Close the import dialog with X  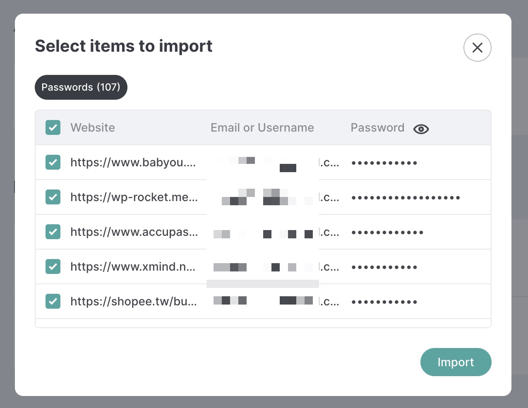tap(477, 48)
